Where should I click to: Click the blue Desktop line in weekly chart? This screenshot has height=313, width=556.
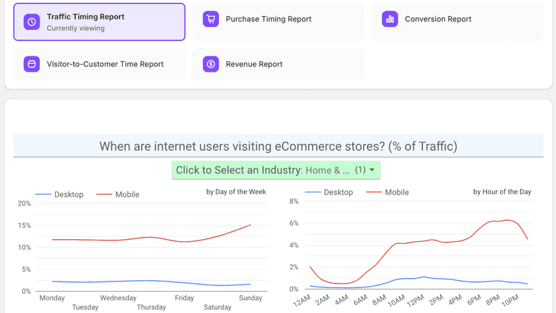click(x=151, y=281)
